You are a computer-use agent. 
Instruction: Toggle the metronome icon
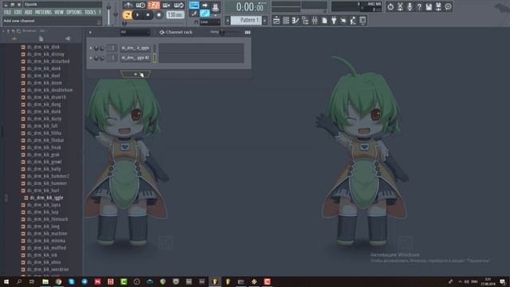pos(127,6)
